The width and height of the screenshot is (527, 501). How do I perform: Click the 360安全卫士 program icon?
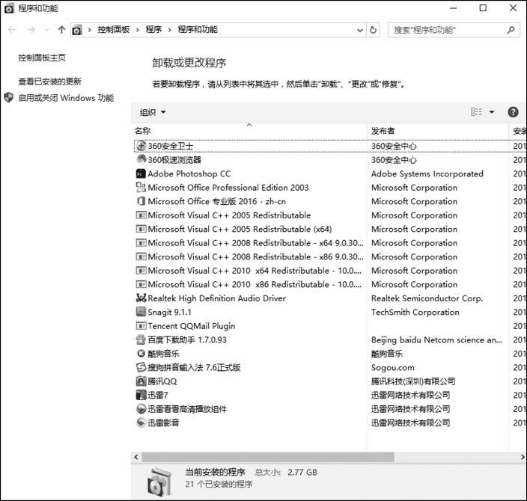[x=141, y=146]
